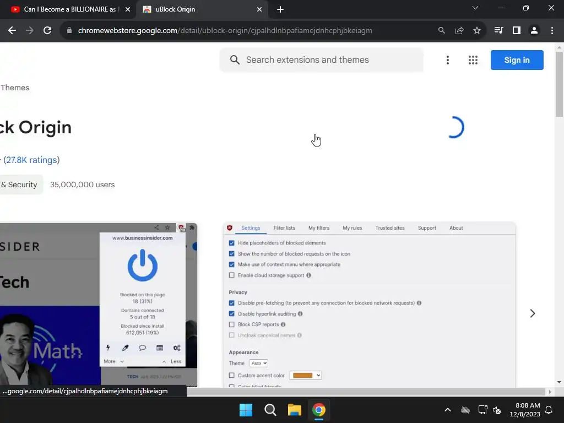Toggle Disable hyperlink auditing checkbox

pos(232,313)
